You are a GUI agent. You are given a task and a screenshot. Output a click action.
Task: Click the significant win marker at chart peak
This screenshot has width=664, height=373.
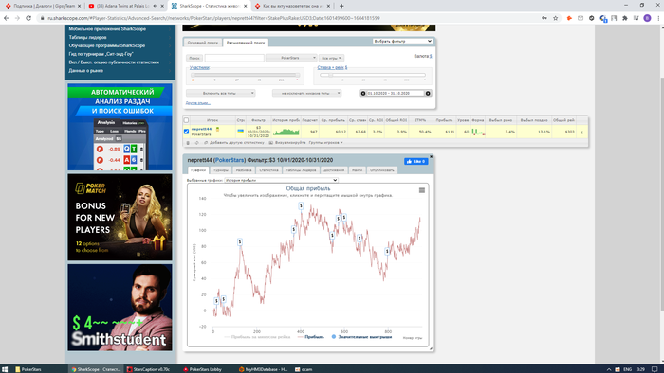(301, 205)
